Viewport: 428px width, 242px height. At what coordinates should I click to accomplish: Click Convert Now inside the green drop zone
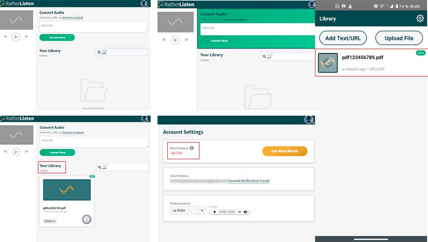[219, 41]
